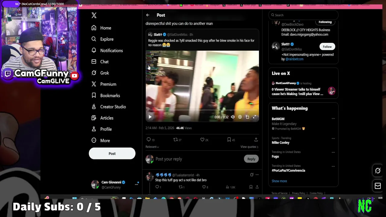Click the floating Grok icon

point(378,171)
